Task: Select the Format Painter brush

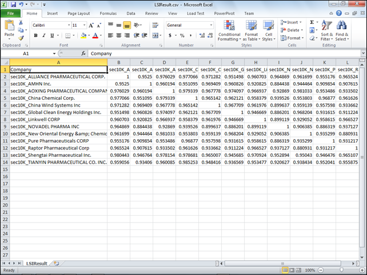Action: pos(21,38)
